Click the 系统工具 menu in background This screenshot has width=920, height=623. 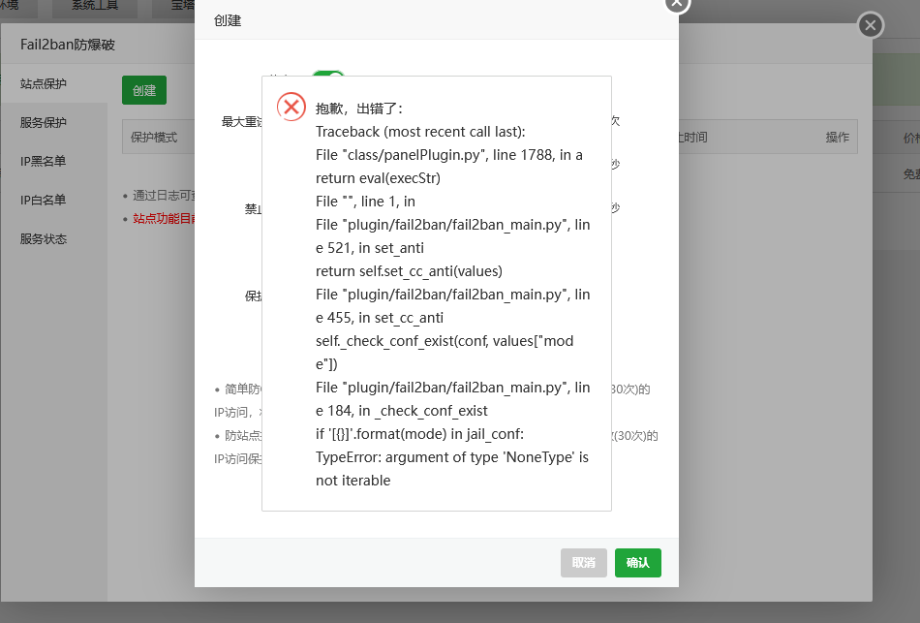(x=95, y=5)
